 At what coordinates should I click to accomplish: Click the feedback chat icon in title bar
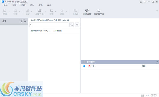[x=141, y=2]
